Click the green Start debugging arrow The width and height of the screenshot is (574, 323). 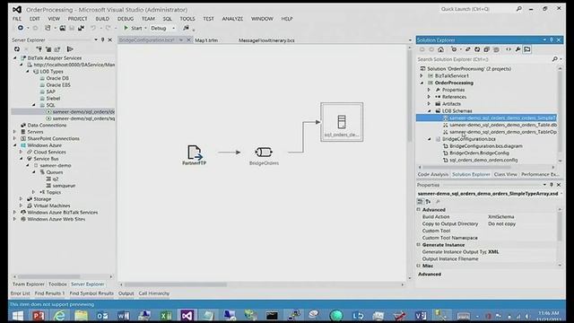pos(126,28)
